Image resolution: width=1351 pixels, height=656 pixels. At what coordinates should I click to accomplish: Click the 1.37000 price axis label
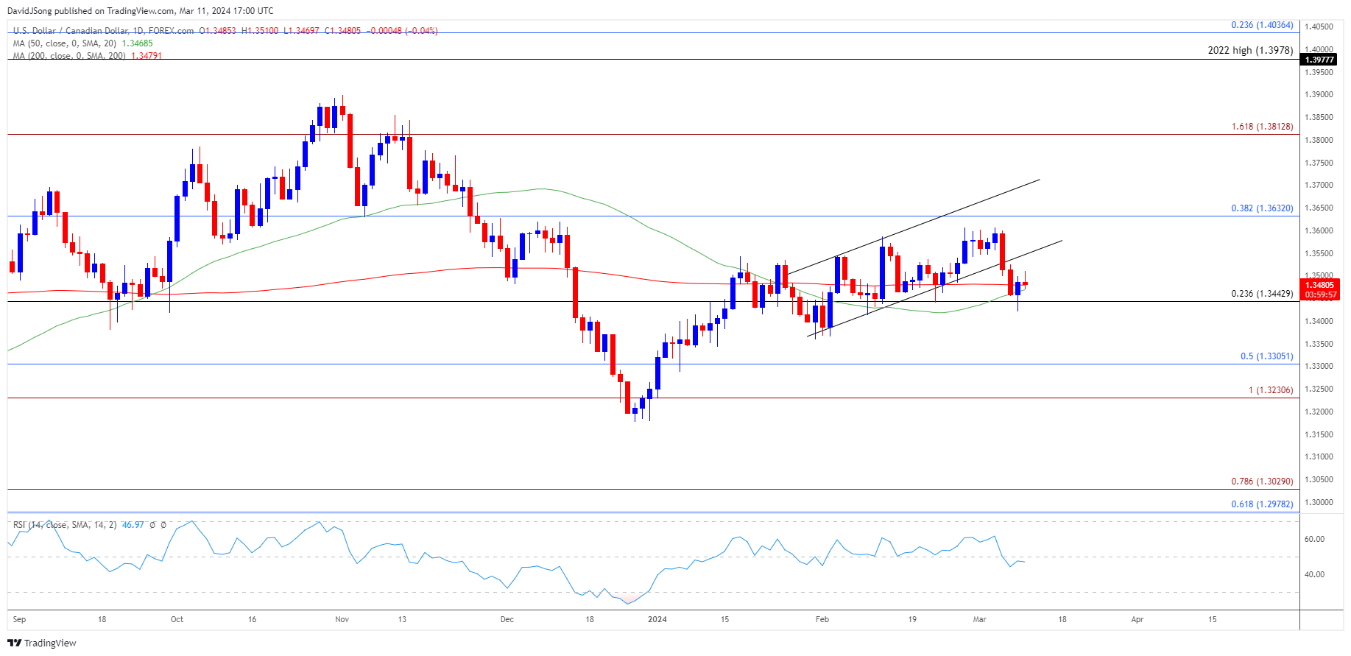click(x=1319, y=186)
